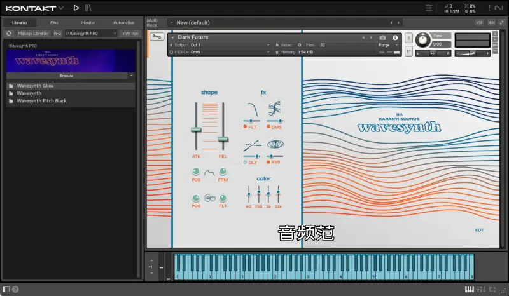Click the exclamation alert icon
The height and width of the screenshot is (296, 509).
point(489,8)
